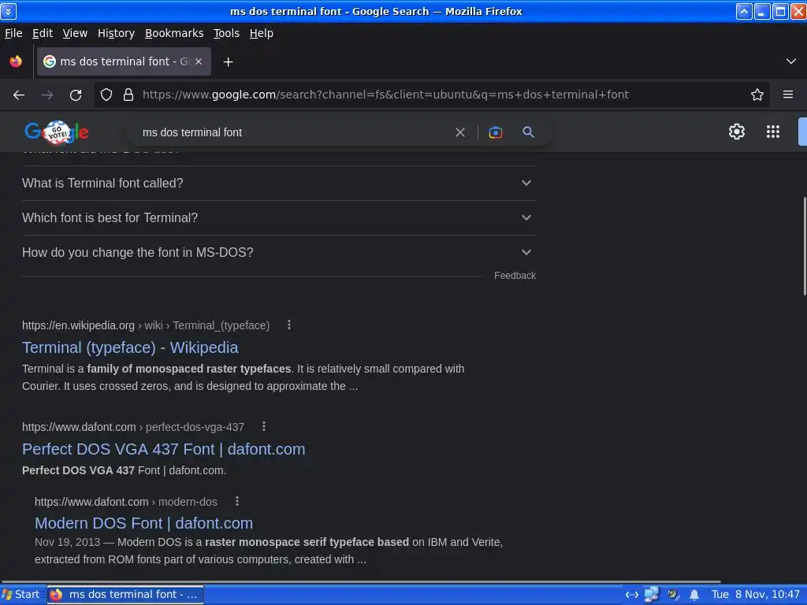The image size is (807, 605).
Task: Open the Tools menu
Action: click(x=226, y=33)
